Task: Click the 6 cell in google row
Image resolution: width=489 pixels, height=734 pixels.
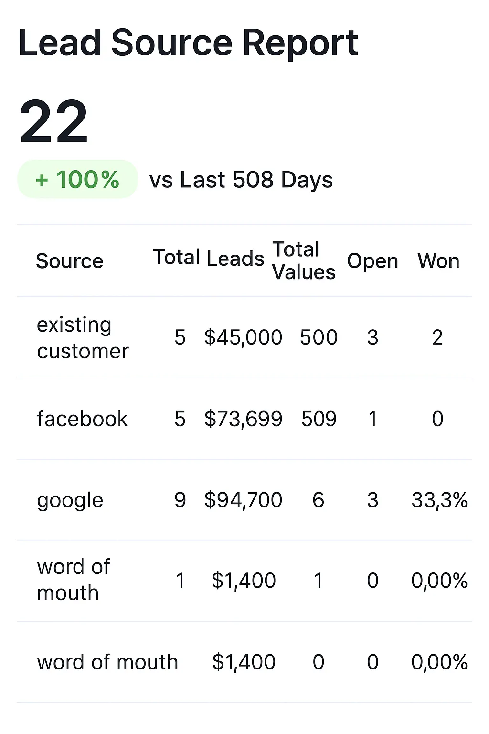Action: point(319,500)
